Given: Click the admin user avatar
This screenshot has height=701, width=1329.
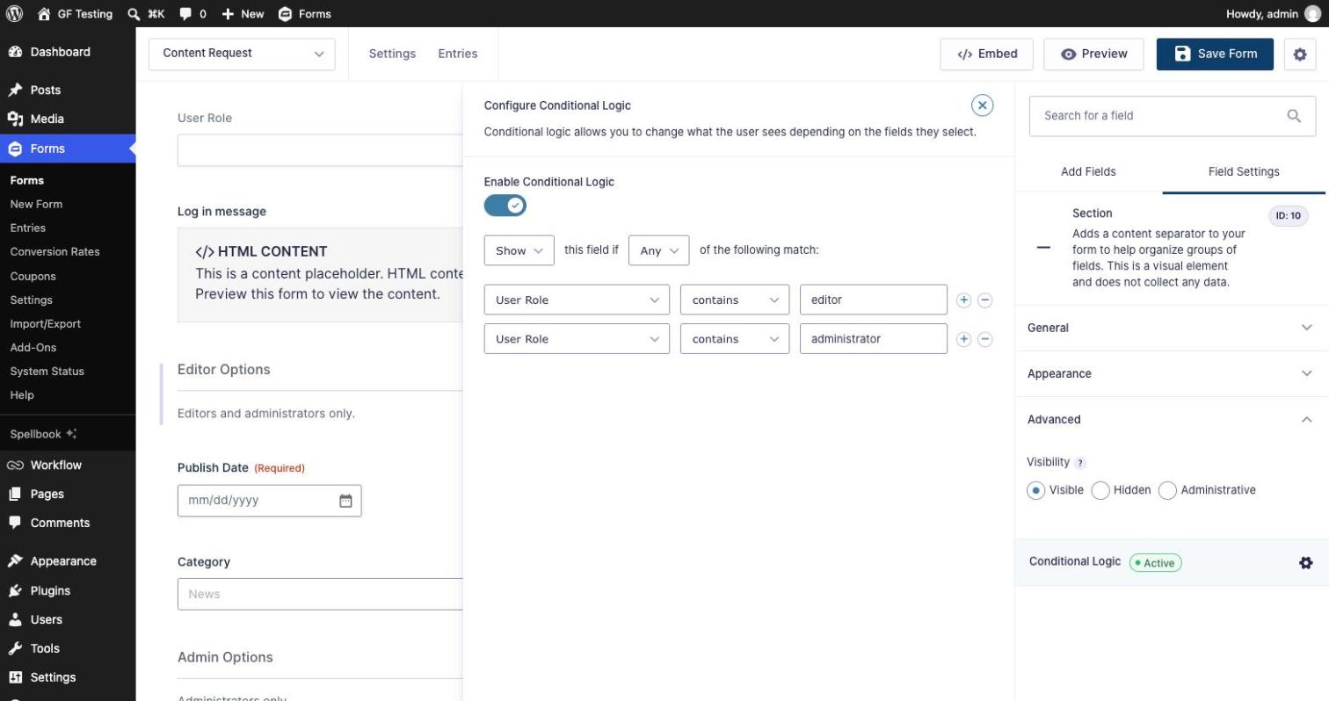Looking at the screenshot, I should click(x=1312, y=13).
